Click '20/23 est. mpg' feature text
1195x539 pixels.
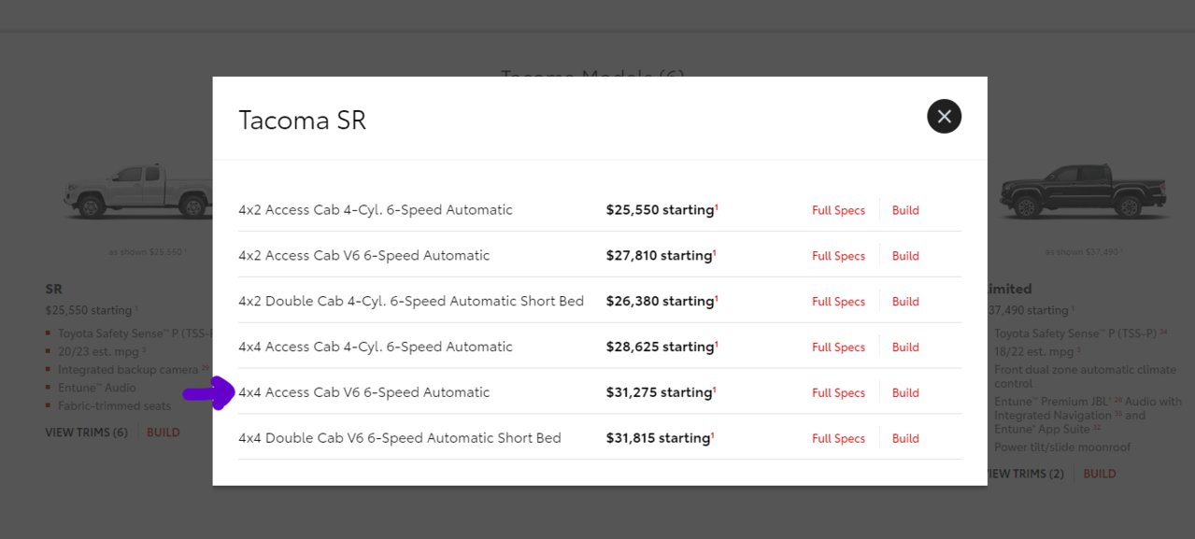tap(102, 351)
